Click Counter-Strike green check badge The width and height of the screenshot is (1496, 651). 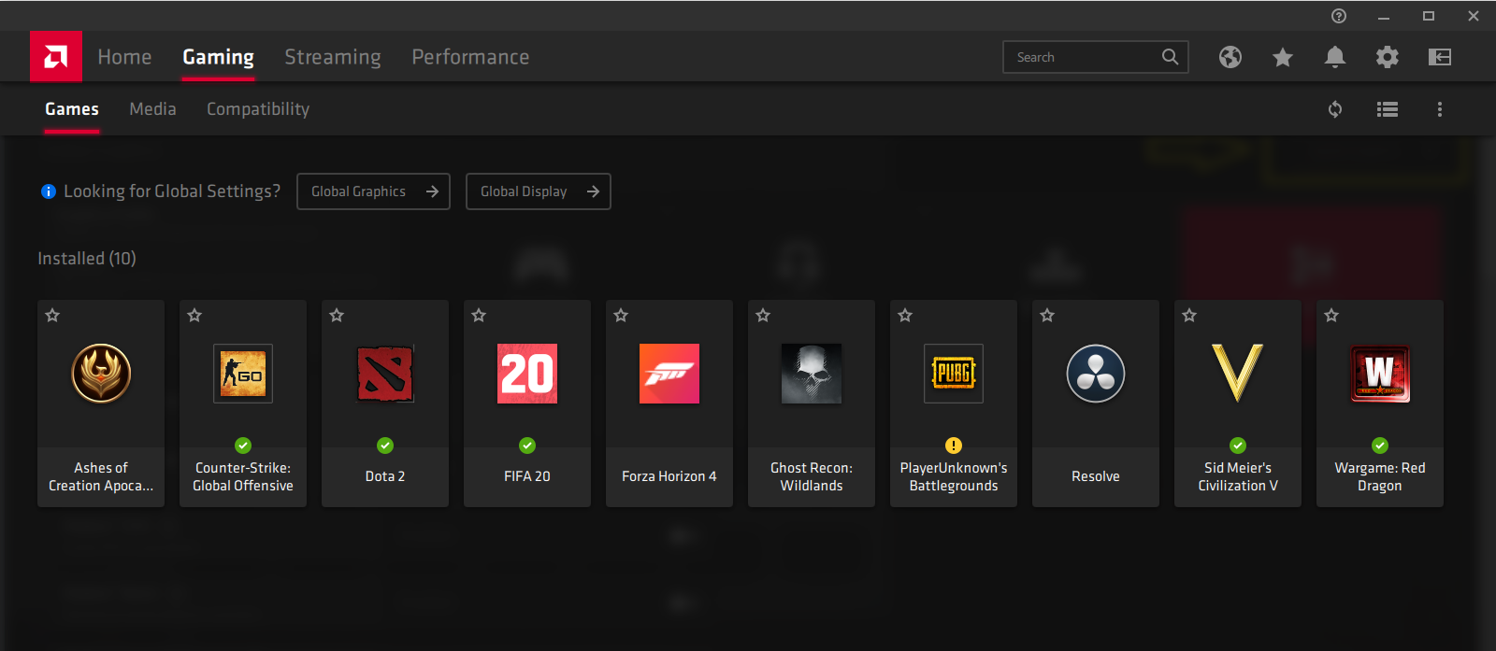click(243, 446)
